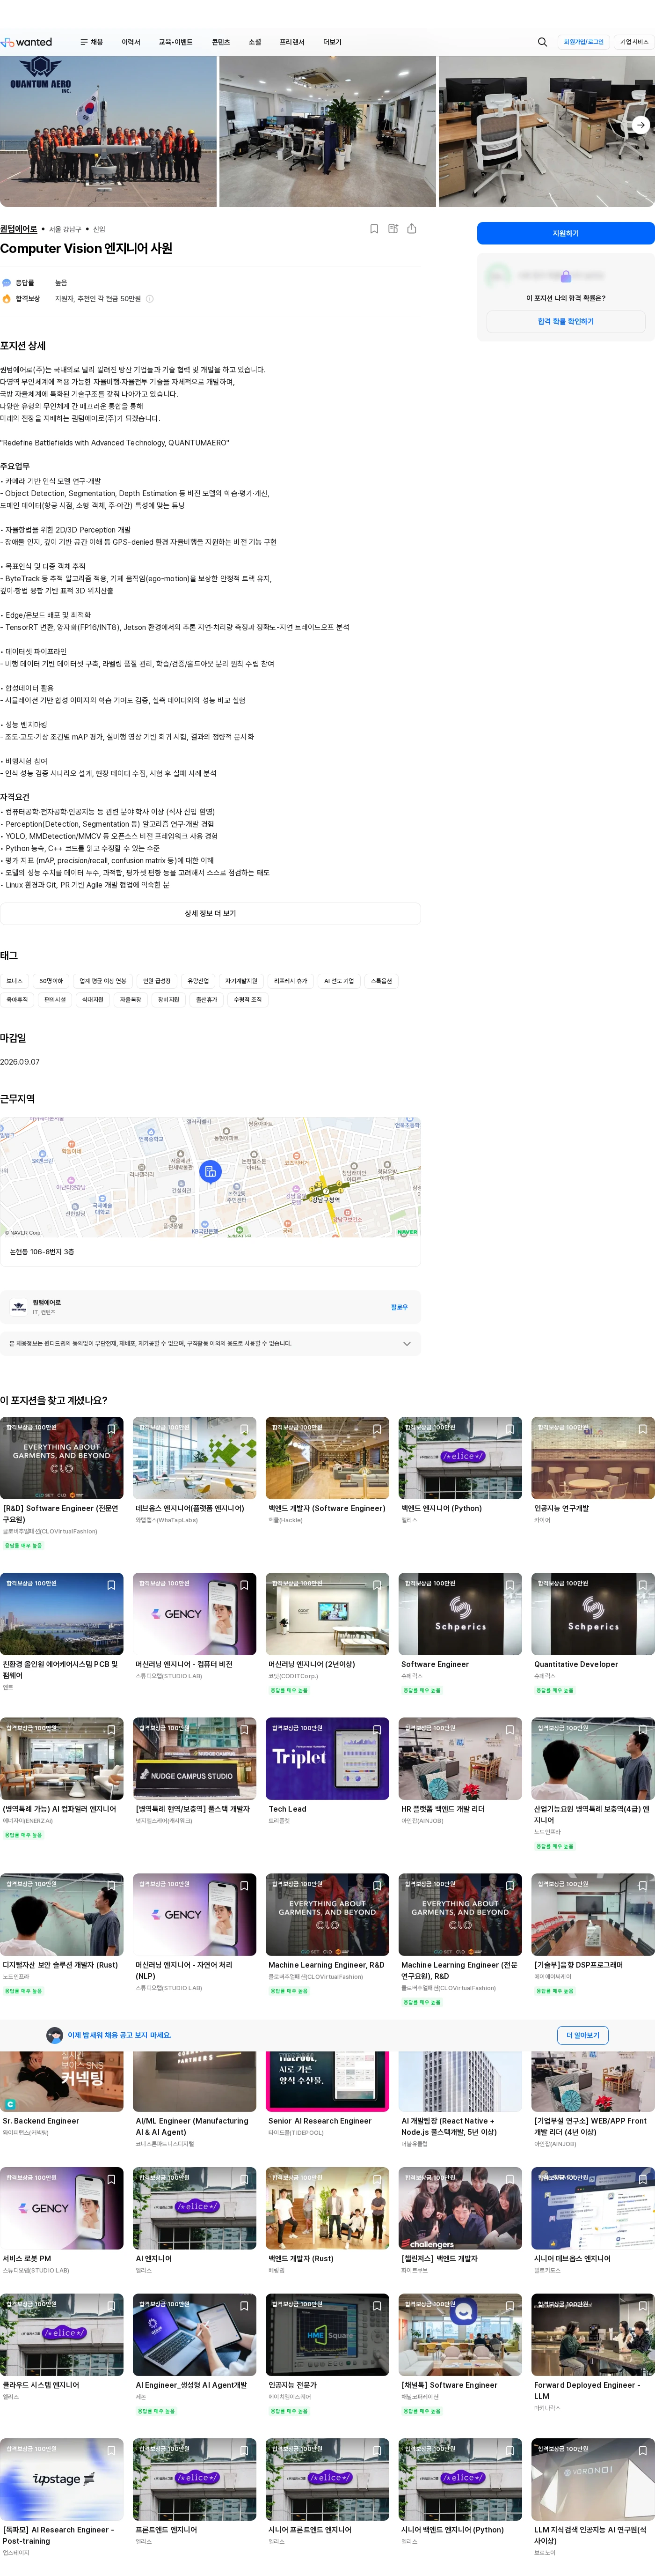Image resolution: width=655 pixels, height=2576 pixels.
Task: Click 더 알아보기 button
Action: [x=583, y=2035]
